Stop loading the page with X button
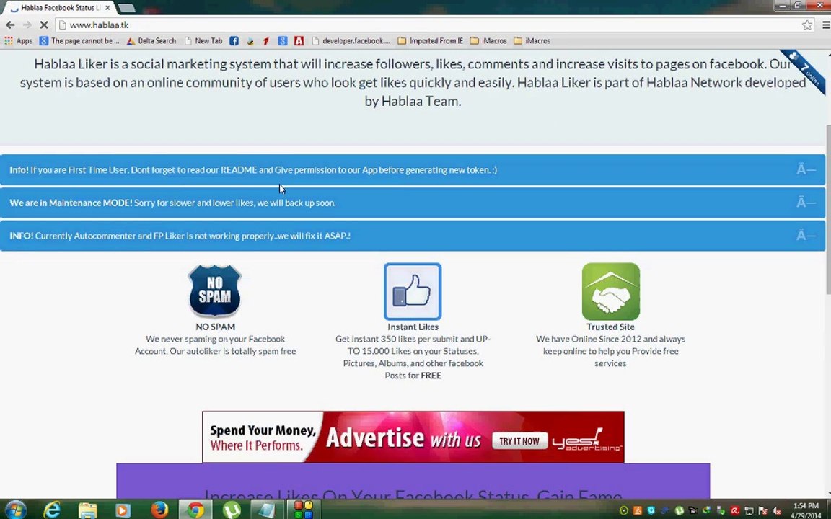This screenshot has width=831, height=519. coord(44,25)
